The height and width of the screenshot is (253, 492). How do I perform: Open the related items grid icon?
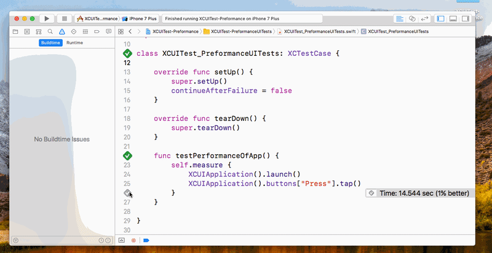[x=121, y=31]
